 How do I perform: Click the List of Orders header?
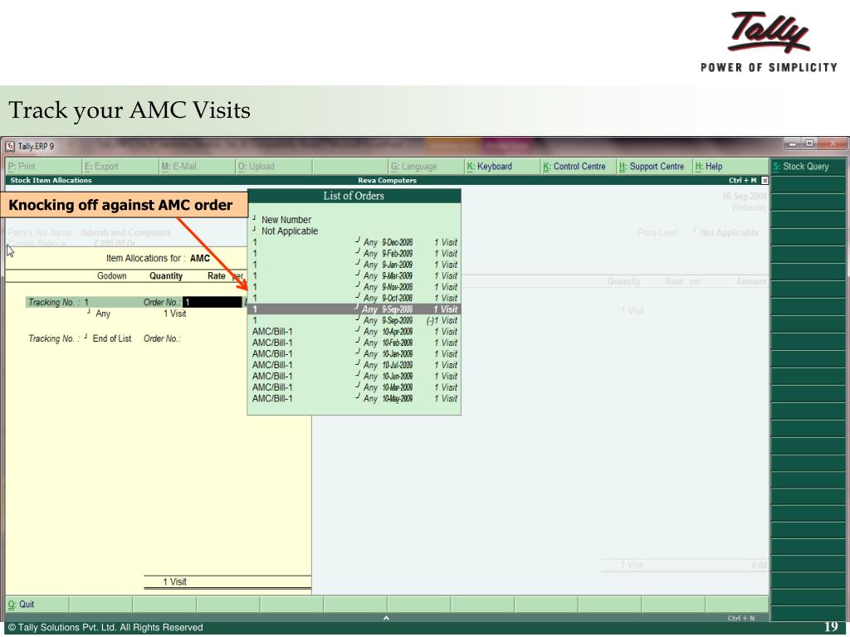coord(354,196)
